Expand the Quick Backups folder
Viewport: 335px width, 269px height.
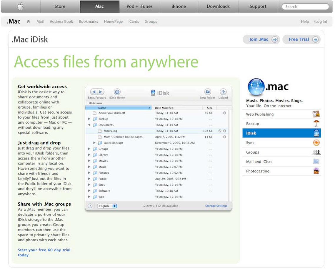[94, 143]
